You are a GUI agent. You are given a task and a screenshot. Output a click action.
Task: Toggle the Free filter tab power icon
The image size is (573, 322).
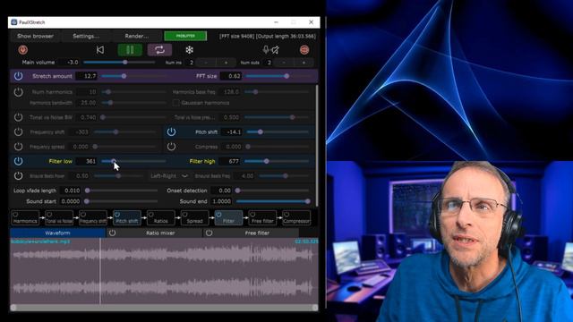click(x=209, y=233)
